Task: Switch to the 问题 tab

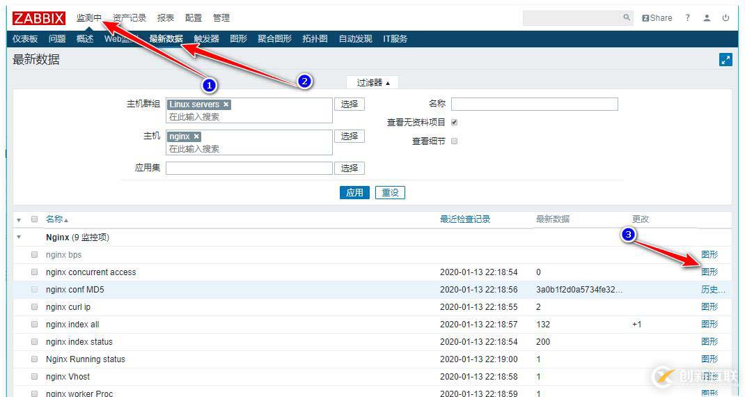Action: (x=57, y=39)
